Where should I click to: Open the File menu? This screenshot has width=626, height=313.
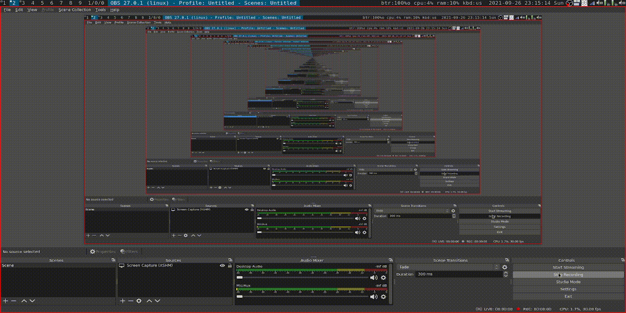click(7, 9)
